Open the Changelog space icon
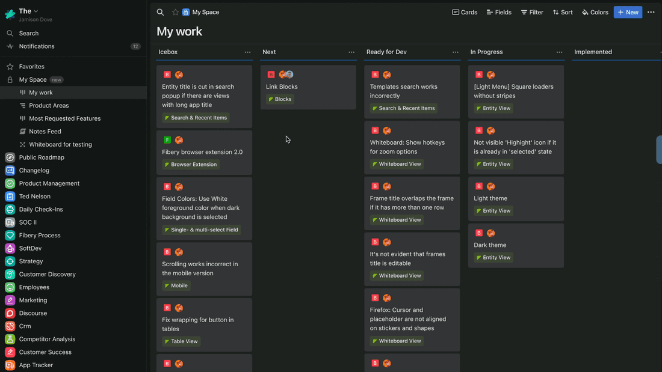 pyautogui.click(x=10, y=171)
